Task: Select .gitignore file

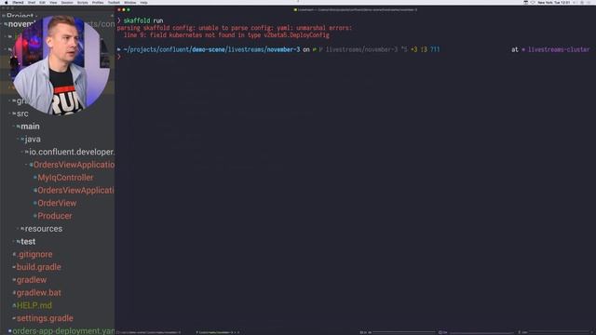Action: [34, 254]
